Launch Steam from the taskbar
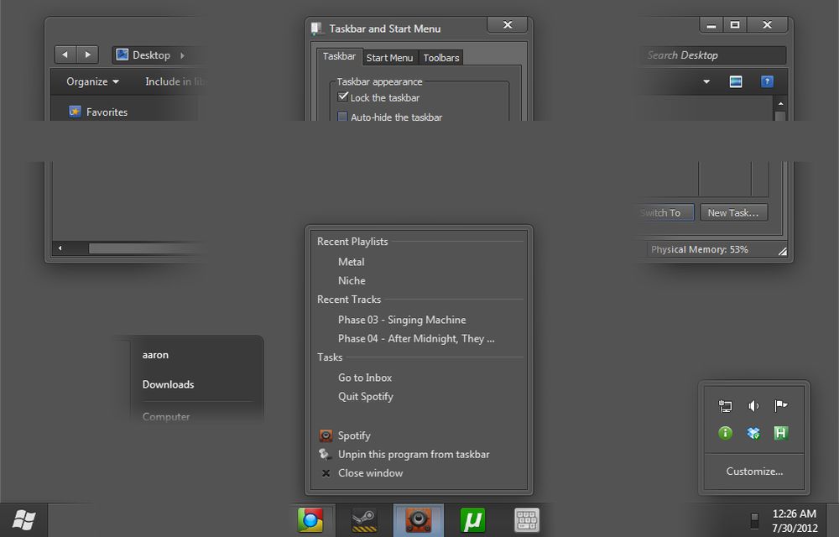The height and width of the screenshot is (537, 839). (x=364, y=520)
